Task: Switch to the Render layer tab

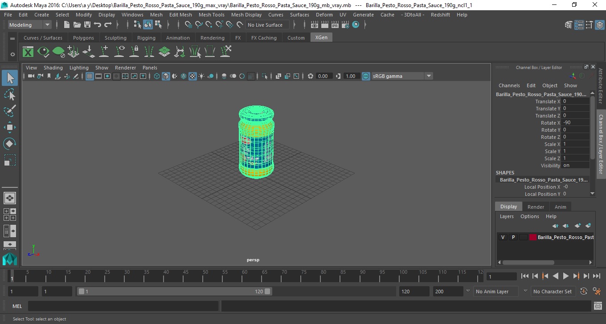Action: [x=536, y=207]
